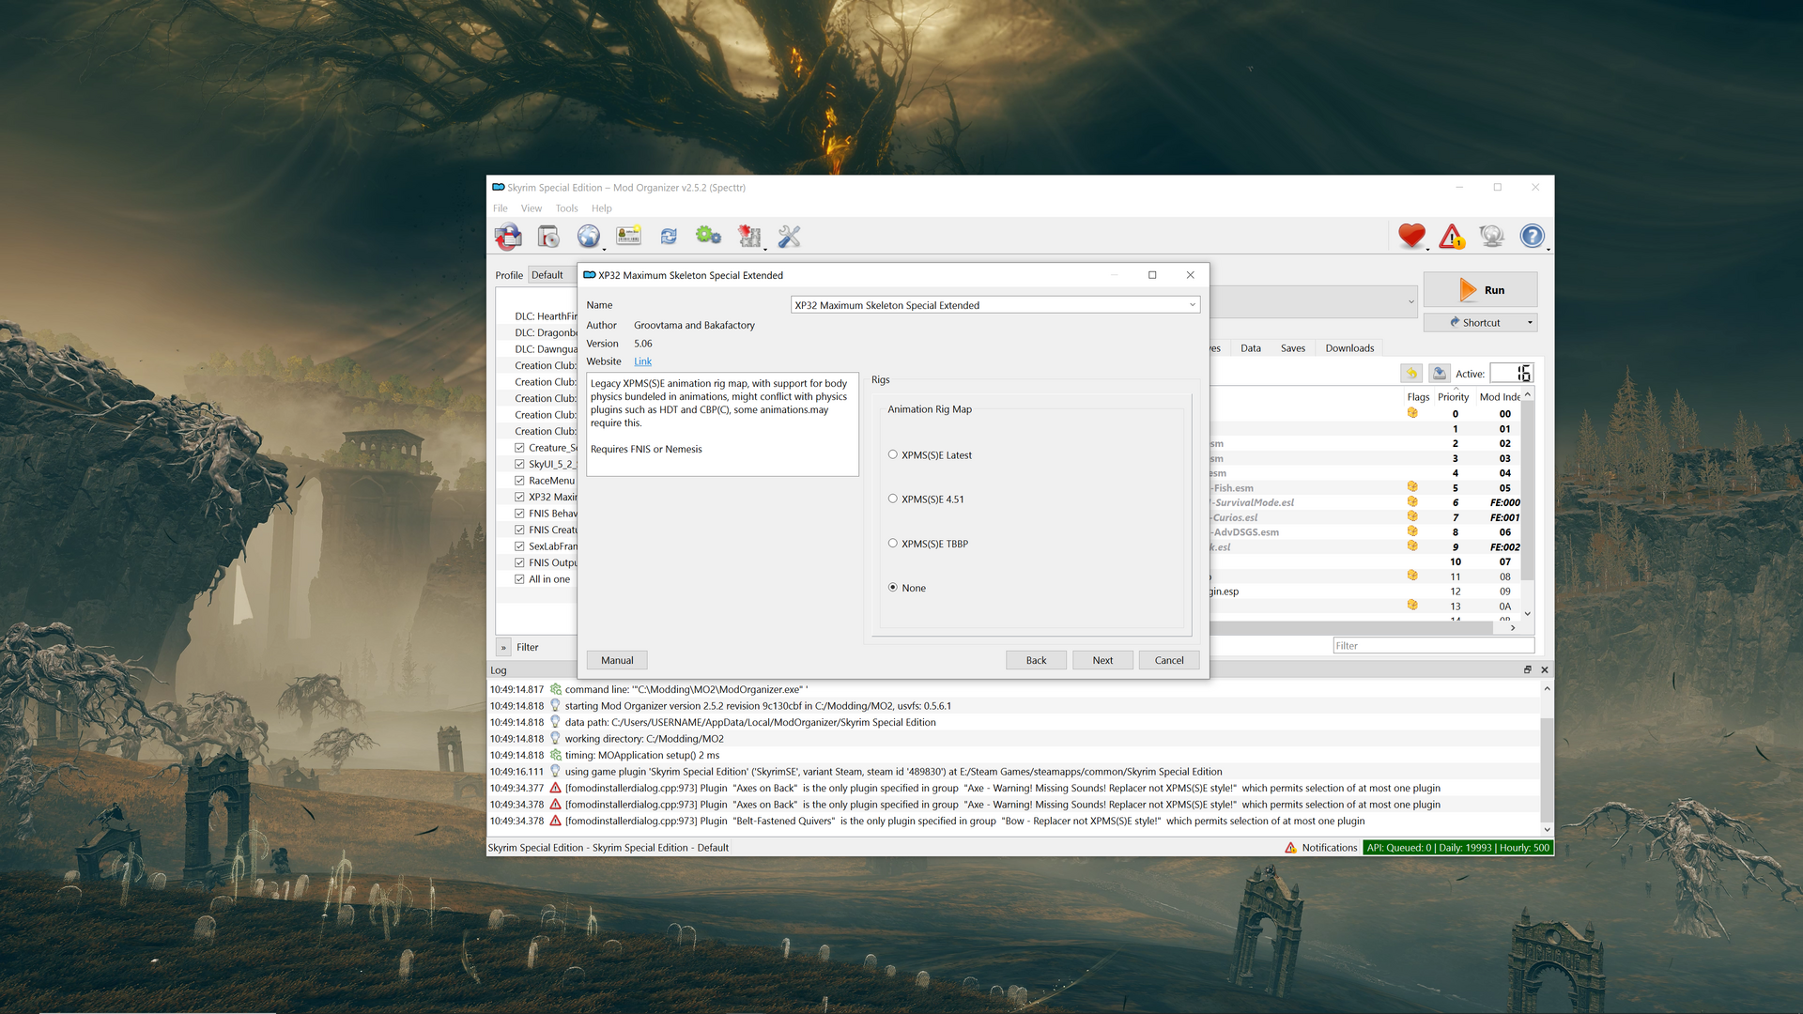Click the red heart Endorse icon
Image resolution: width=1803 pixels, height=1014 pixels.
tap(1411, 237)
